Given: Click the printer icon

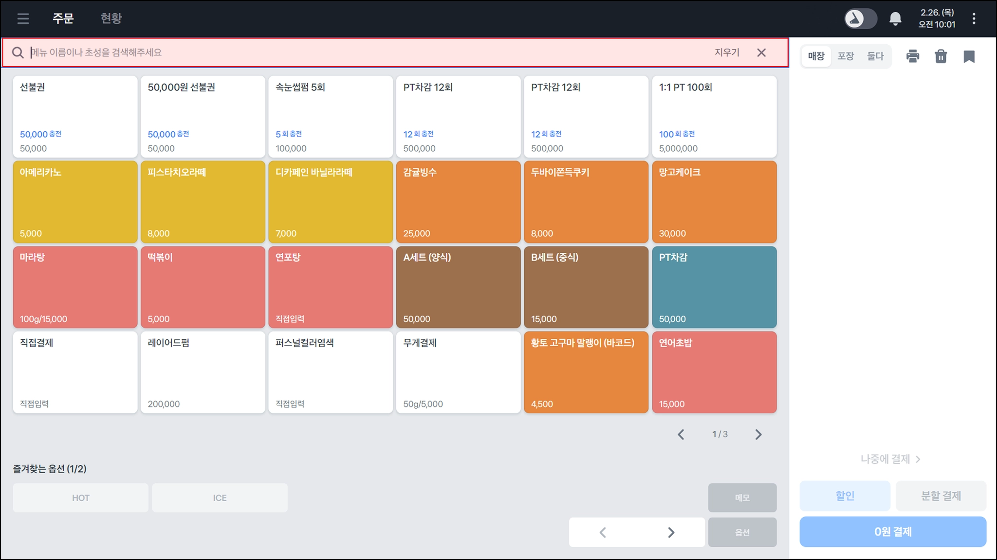Looking at the screenshot, I should [913, 56].
